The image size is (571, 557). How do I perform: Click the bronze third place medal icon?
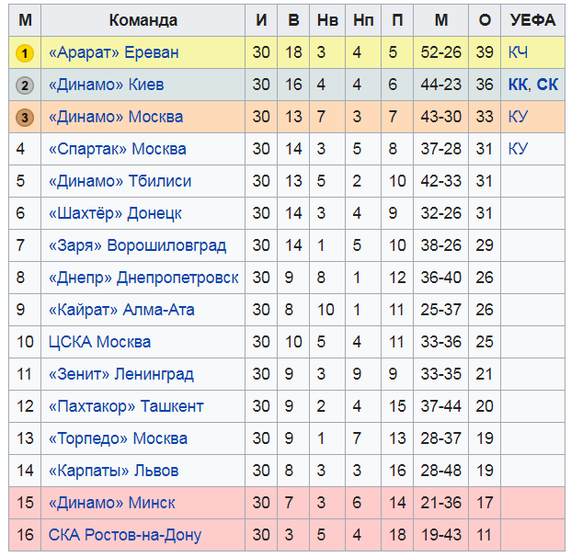(25, 118)
